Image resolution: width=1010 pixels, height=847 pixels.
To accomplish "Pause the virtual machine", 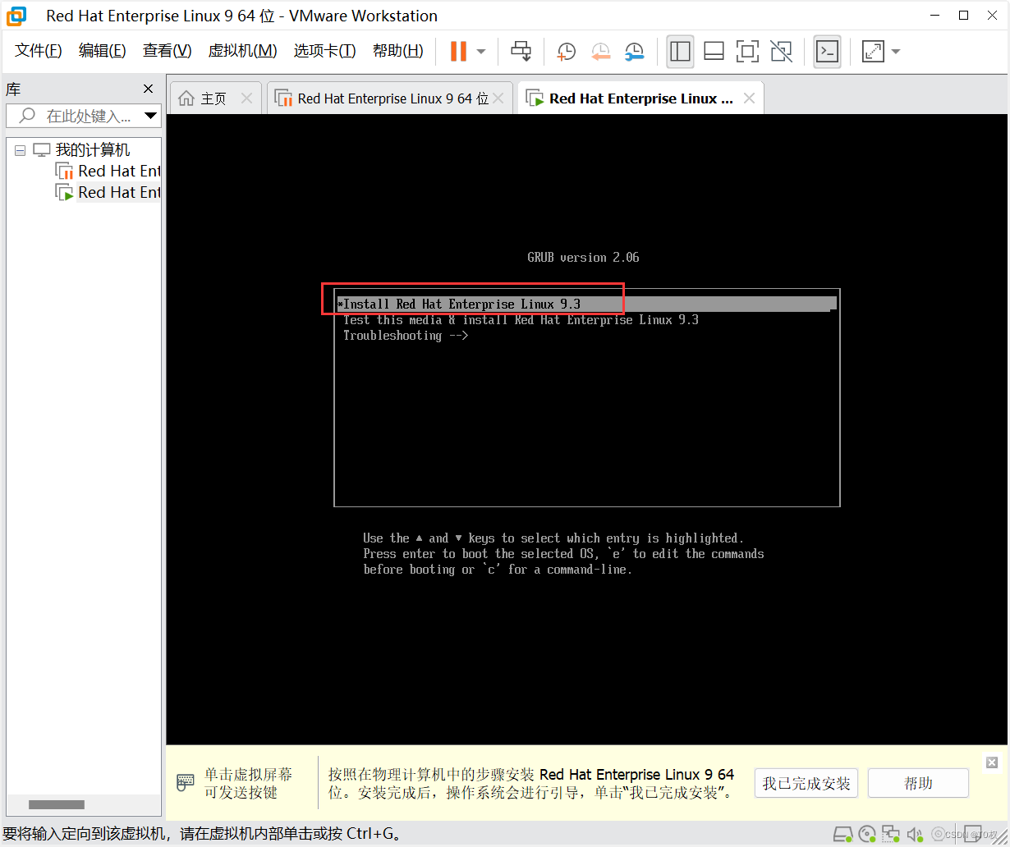I will [457, 51].
